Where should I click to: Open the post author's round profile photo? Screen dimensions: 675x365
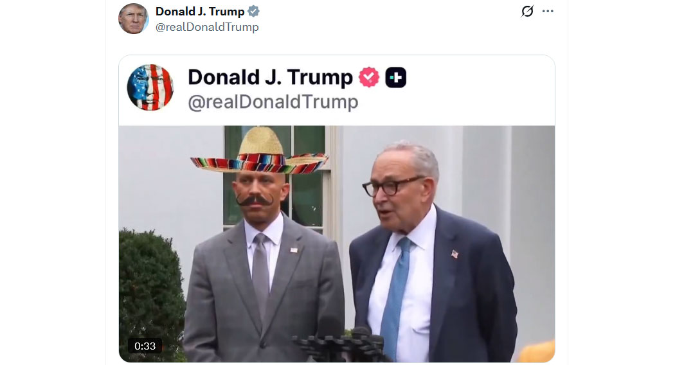click(x=134, y=19)
